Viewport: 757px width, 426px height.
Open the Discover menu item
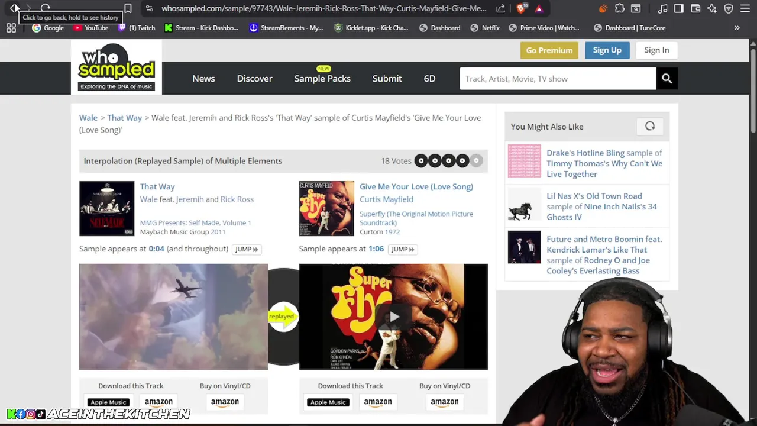pyautogui.click(x=255, y=79)
